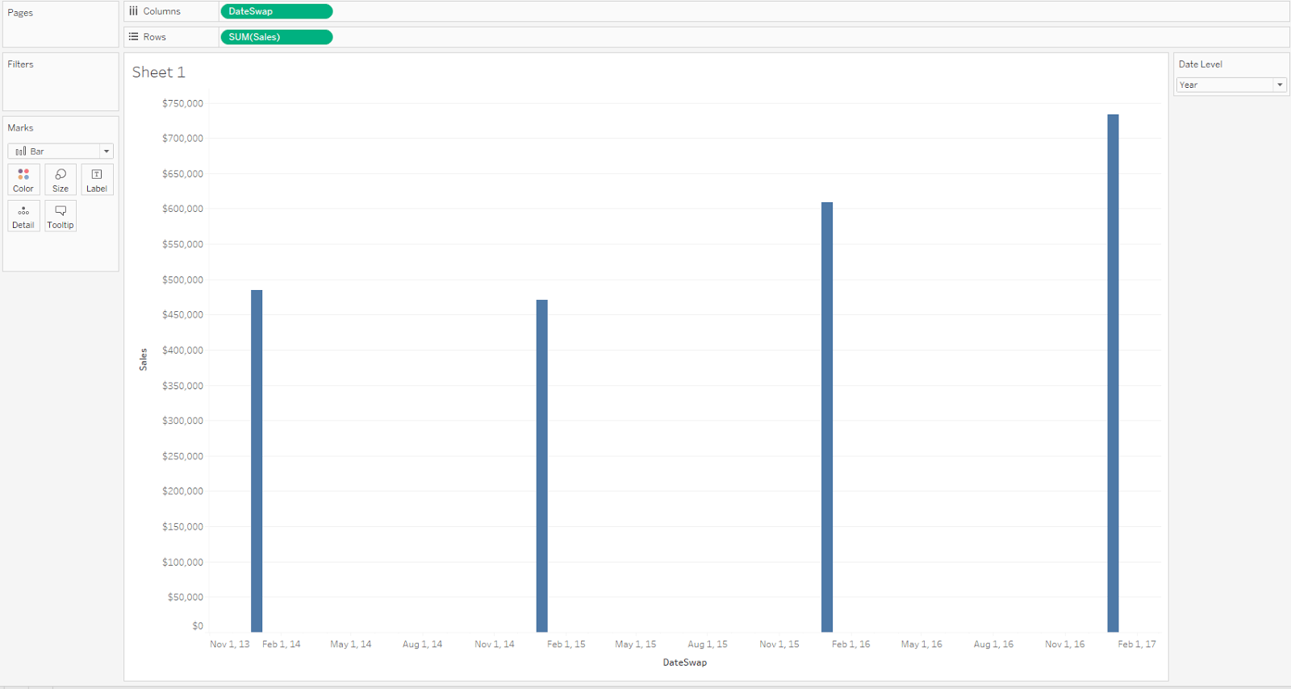Select the SUM(Sales) pill on Rows

tap(276, 37)
